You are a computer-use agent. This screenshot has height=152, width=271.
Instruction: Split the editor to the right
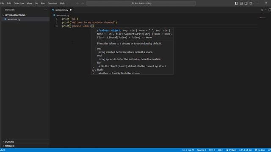270,10
